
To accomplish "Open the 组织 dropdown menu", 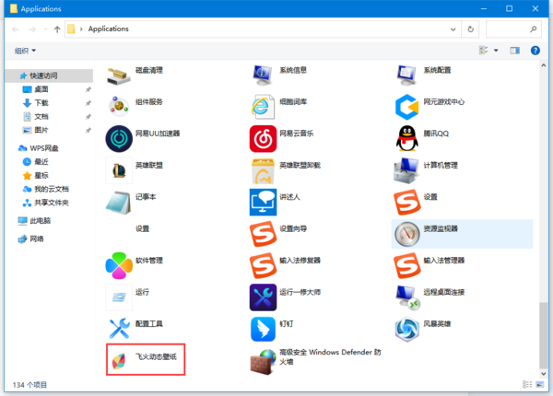I will (25, 51).
